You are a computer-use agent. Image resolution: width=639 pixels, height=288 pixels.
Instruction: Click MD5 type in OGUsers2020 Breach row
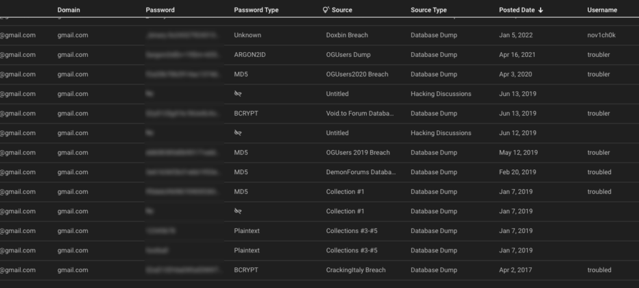241,74
